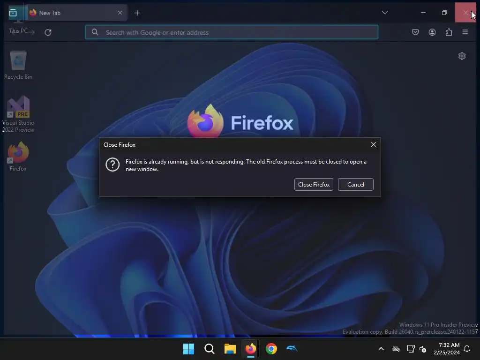Select Recycle Bin desktop icon
Image resolution: width=480 pixels, height=360 pixels.
[x=18, y=65]
